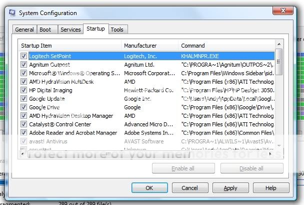The height and width of the screenshot is (205, 304).
Task: Click the Adobe Systems In... manufacturer cell
Action: (x=148, y=133)
